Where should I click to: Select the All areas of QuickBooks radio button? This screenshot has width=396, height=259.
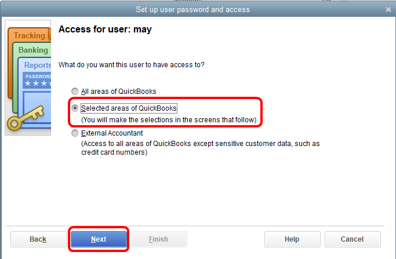click(x=74, y=92)
